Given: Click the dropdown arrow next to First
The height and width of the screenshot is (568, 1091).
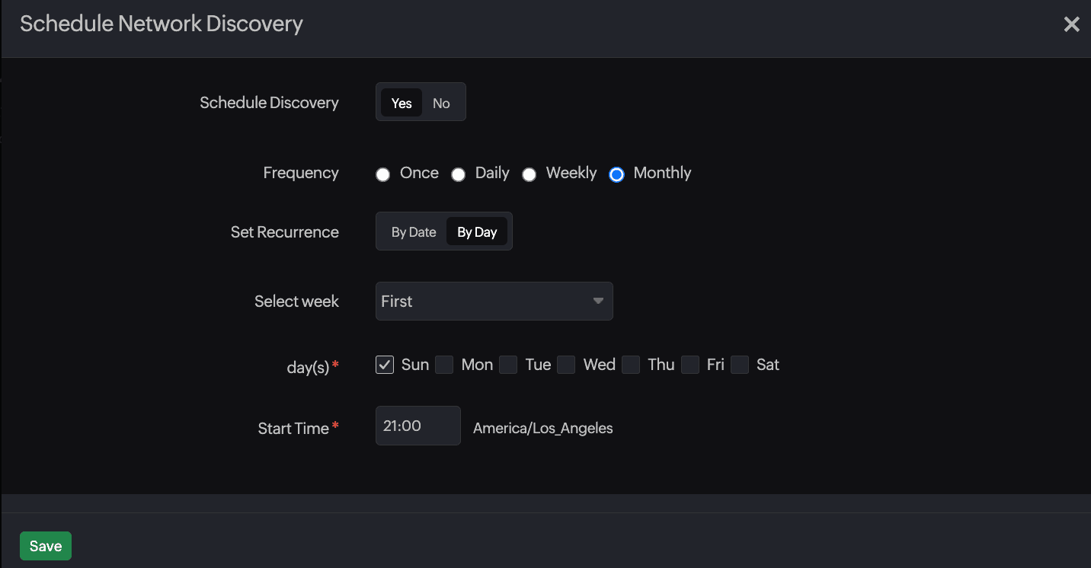Looking at the screenshot, I should 598,301.
